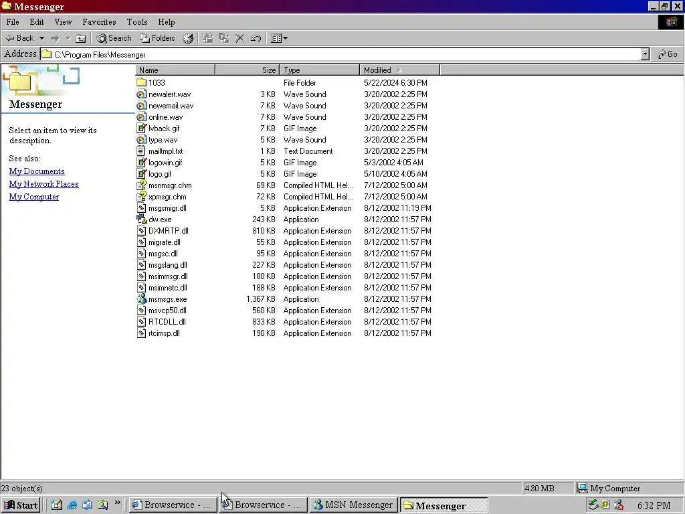Select the logowin.gif file icon

point(141,162)
